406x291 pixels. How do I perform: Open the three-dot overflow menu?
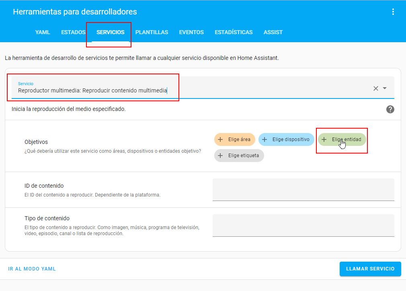tap(393, 12)
